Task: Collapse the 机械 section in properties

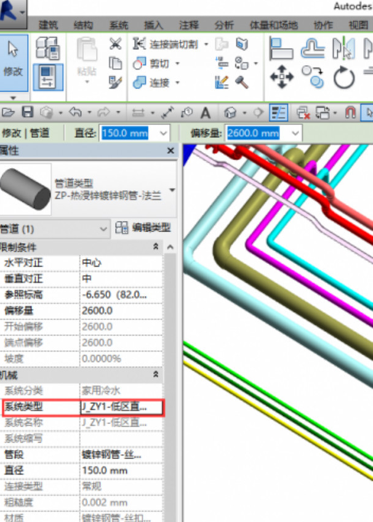Action: [156, 374]
